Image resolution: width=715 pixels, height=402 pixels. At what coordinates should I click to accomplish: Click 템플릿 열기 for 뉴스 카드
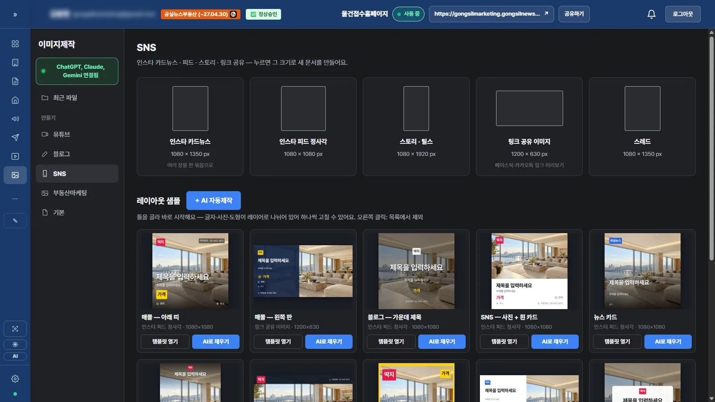(x=617, y=342)
